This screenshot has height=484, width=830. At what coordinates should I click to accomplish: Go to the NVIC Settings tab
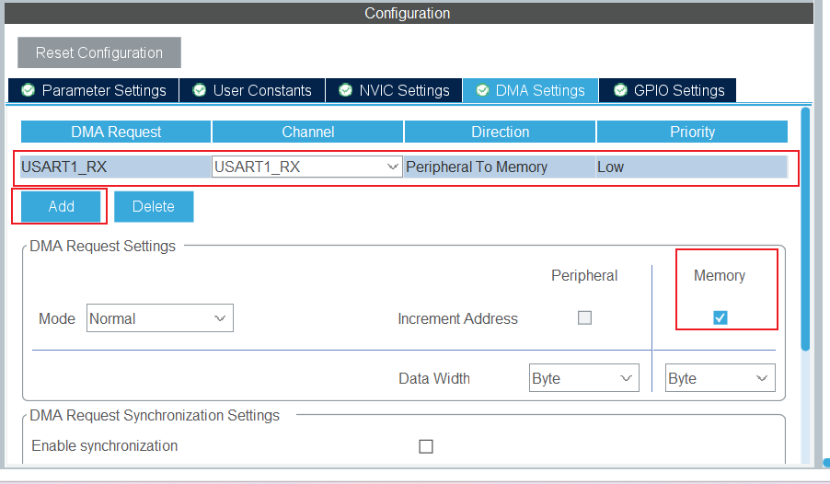(x=394, y=90)
